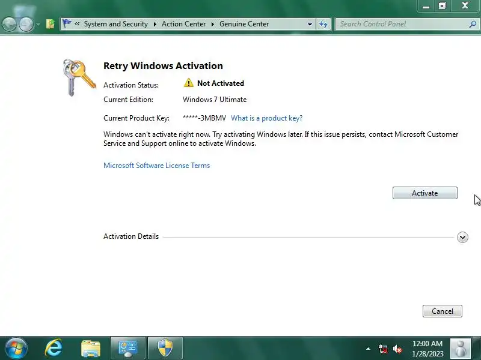
Task: Open the clock showing 12:00 AM
Action: coord(427,349)
